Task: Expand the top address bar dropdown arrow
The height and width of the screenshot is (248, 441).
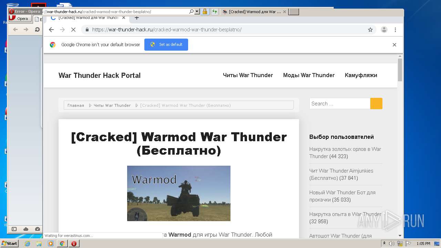Action: pos(197,12)
